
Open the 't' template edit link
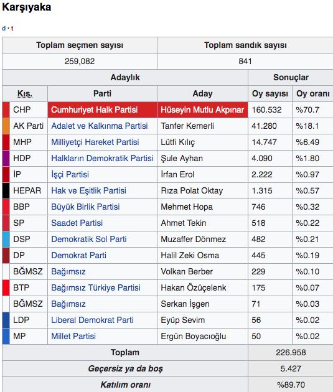[x=12, y=28]
